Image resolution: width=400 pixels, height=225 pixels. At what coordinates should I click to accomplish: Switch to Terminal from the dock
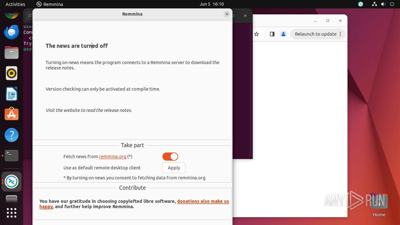(12, 156)
